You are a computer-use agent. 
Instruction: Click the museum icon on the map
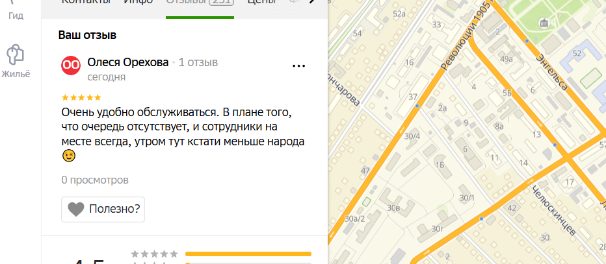tap(544, 23)
